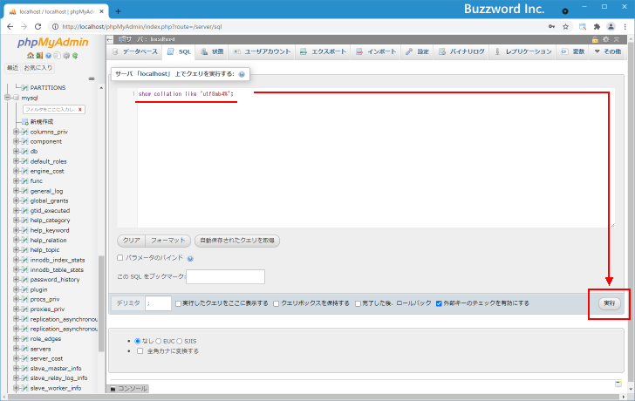Switch to the データベース tab
635x401 pixels.
click(x=135, y=51)
